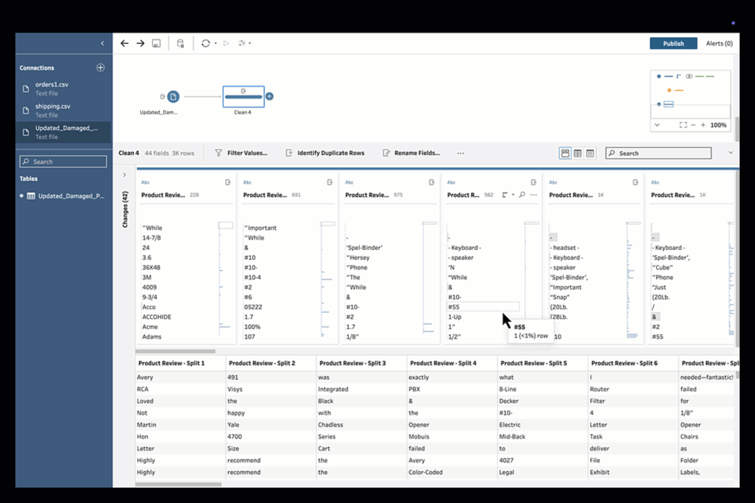Screen dimensions: 755x503
Task: Zoom out with the minus icon
Action: [x=693, y=124]
